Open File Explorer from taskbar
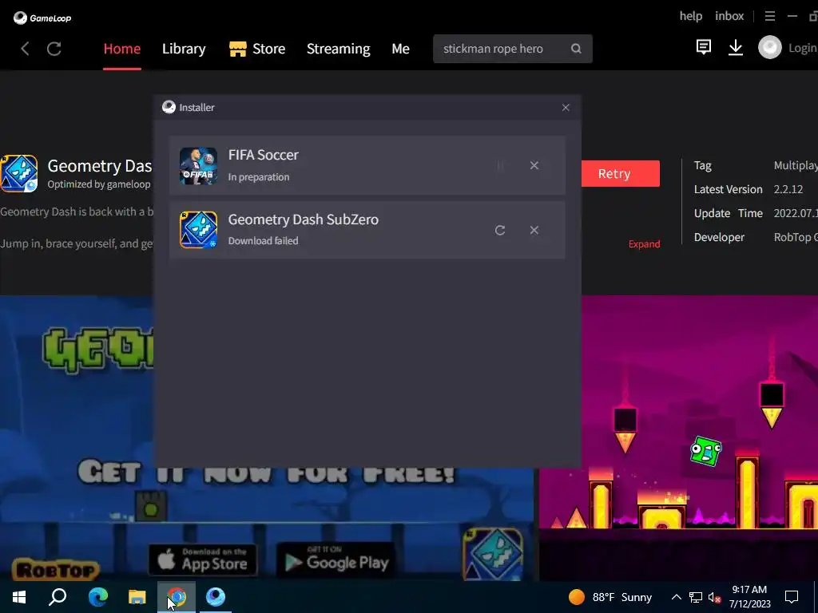 tap(137, 597)
